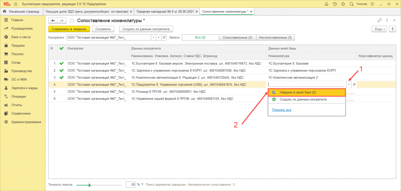Click the search accuracy help question mark

pyautogui.click(x=143, y=185)
